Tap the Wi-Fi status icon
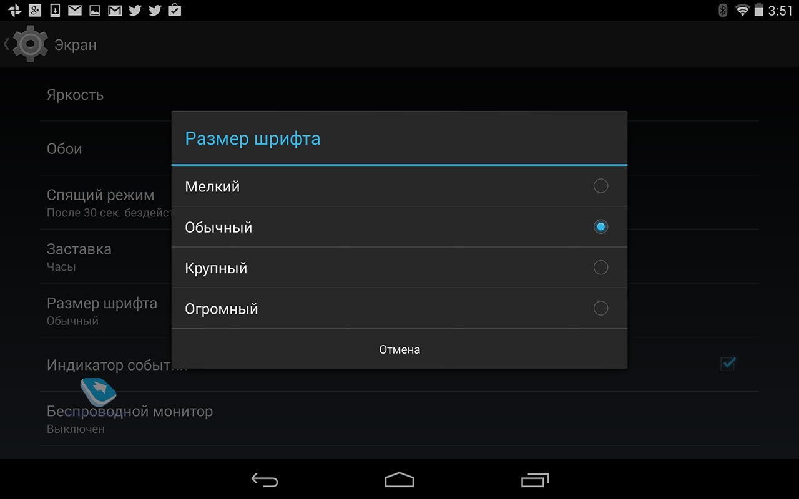Image resolution: width=799 pixels, height=499 pixels. point(742,10)
